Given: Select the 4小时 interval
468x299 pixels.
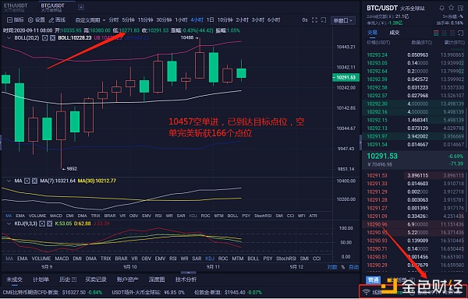Looking at the screenshot, I should [197, 20].
